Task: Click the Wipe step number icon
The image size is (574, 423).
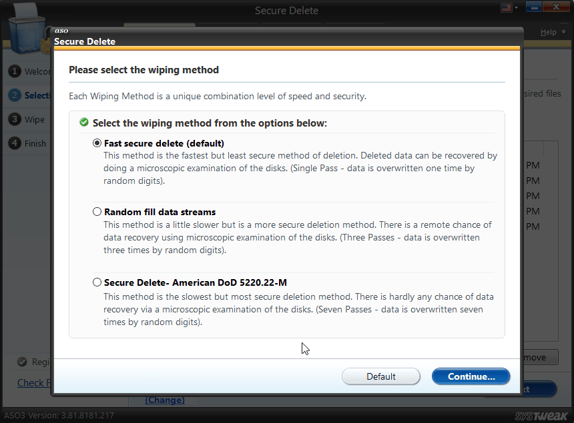Action: click(15, 119)
